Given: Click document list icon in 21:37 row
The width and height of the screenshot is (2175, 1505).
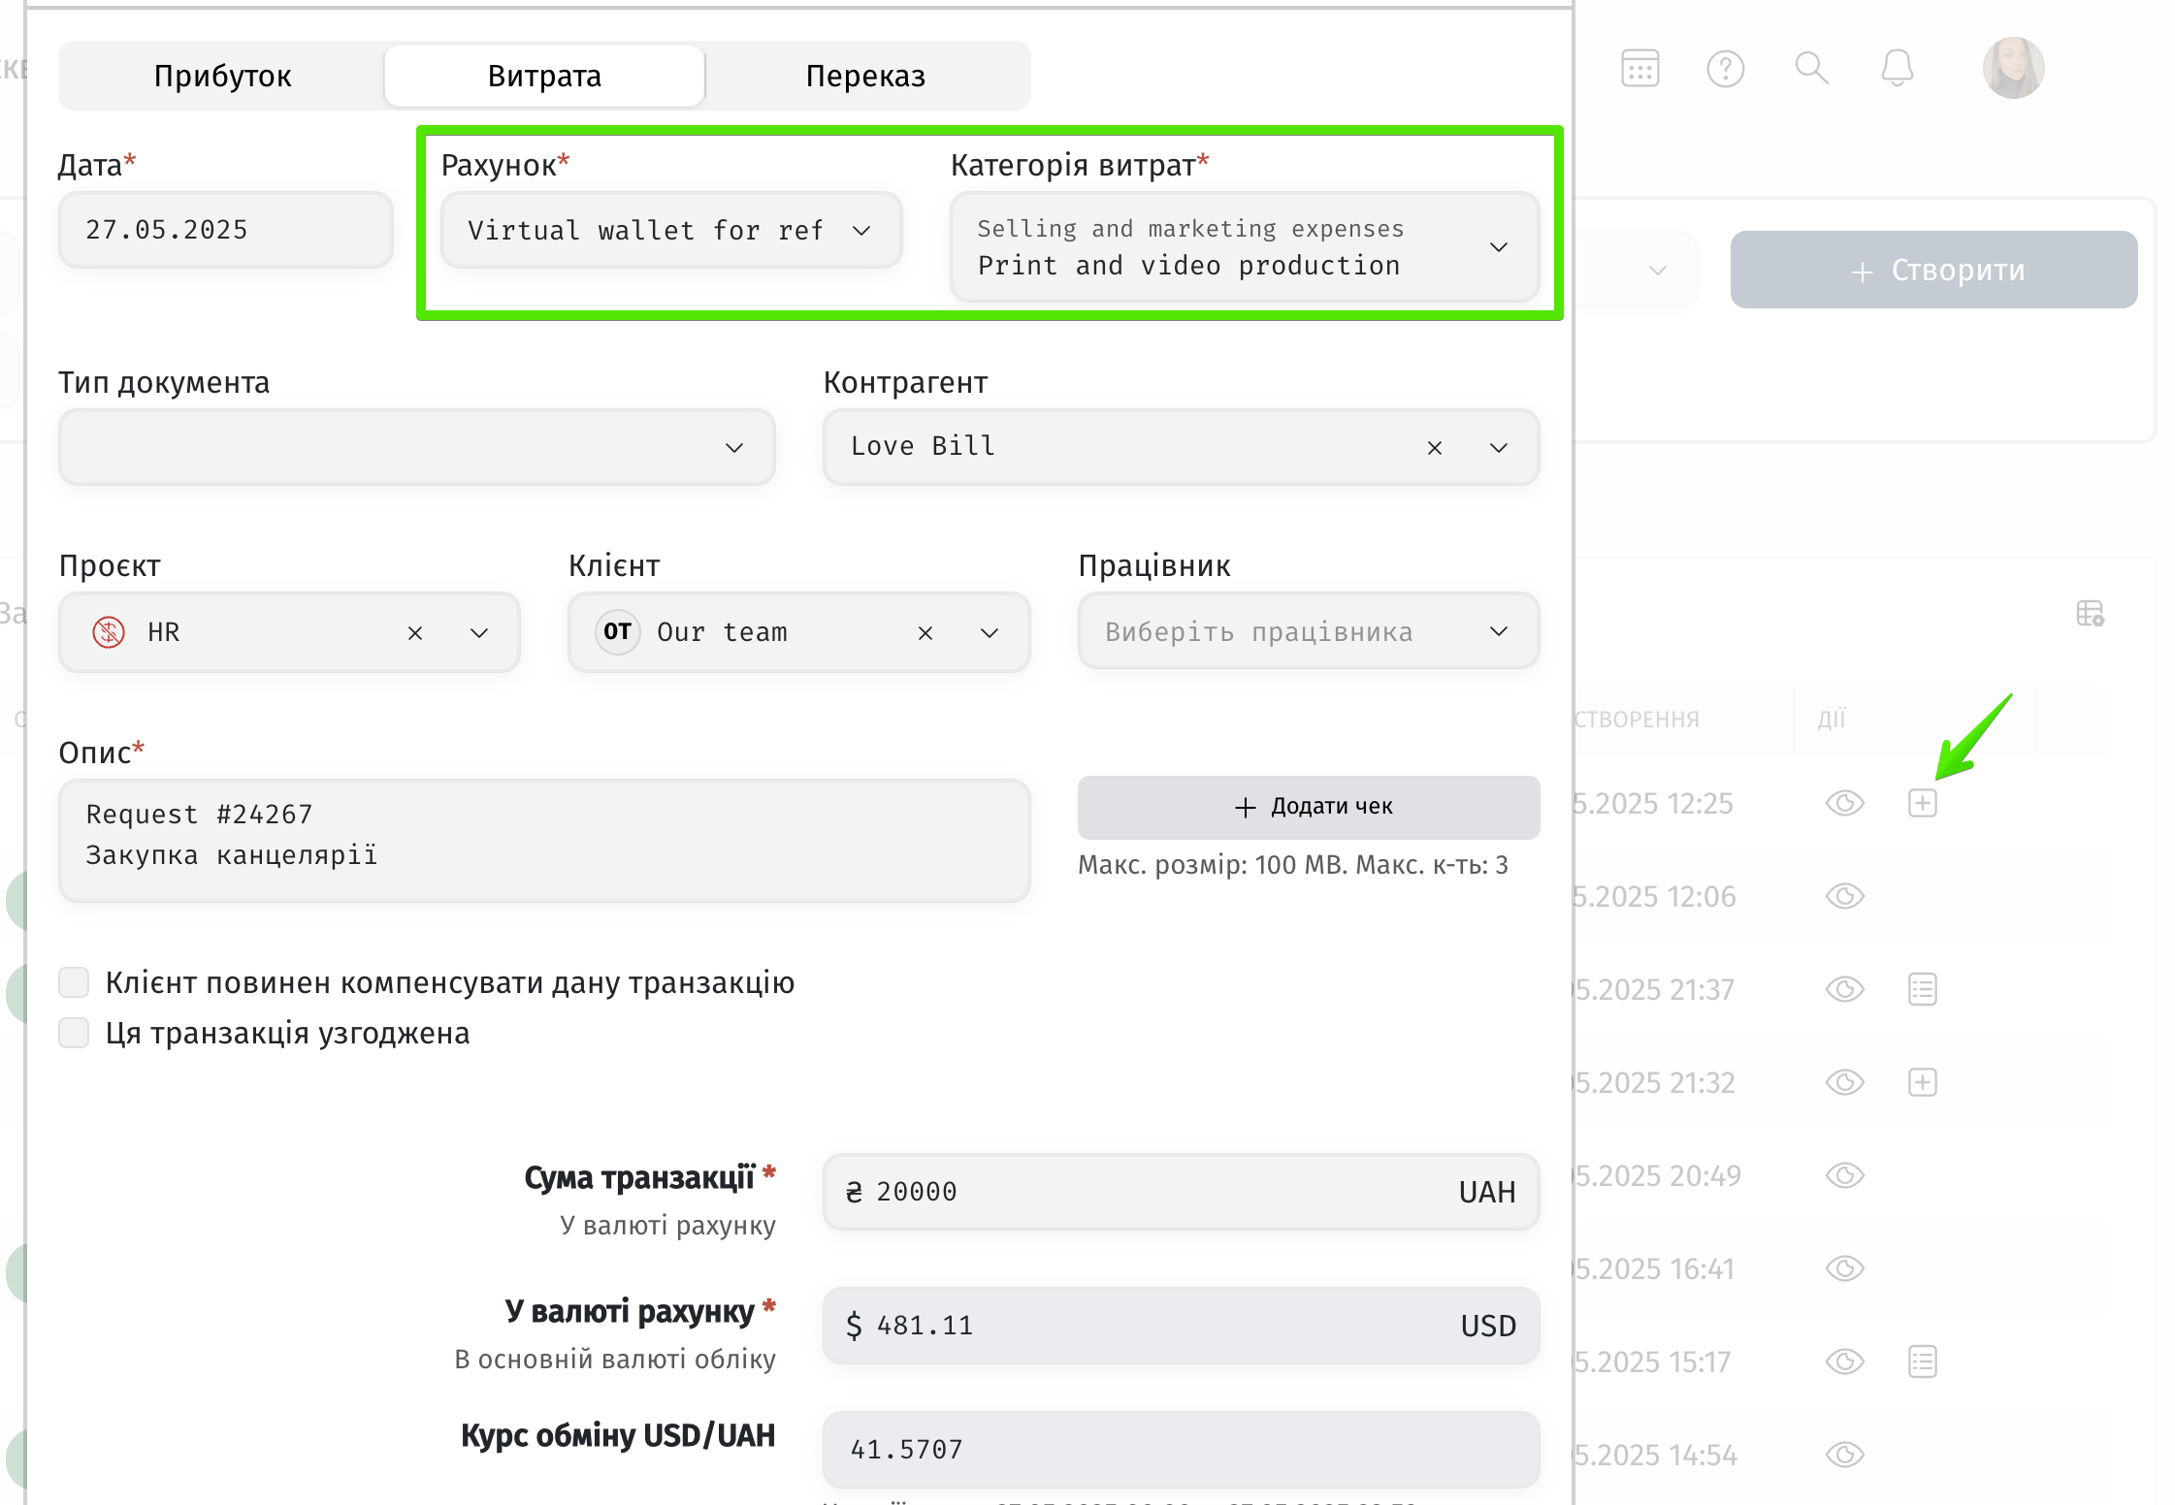Looking at the screenshot, I should click(x=1922, y=989).
